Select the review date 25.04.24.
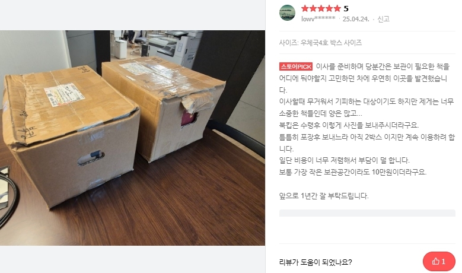 pos(356,19)
